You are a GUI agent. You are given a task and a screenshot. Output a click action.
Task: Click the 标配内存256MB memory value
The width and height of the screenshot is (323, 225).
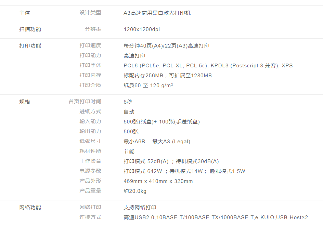pyautogui.click(x=168, y=76)
